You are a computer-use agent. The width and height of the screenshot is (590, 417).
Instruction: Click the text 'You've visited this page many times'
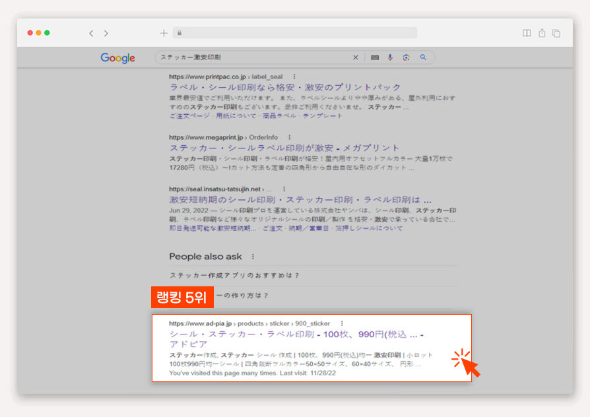223,373
